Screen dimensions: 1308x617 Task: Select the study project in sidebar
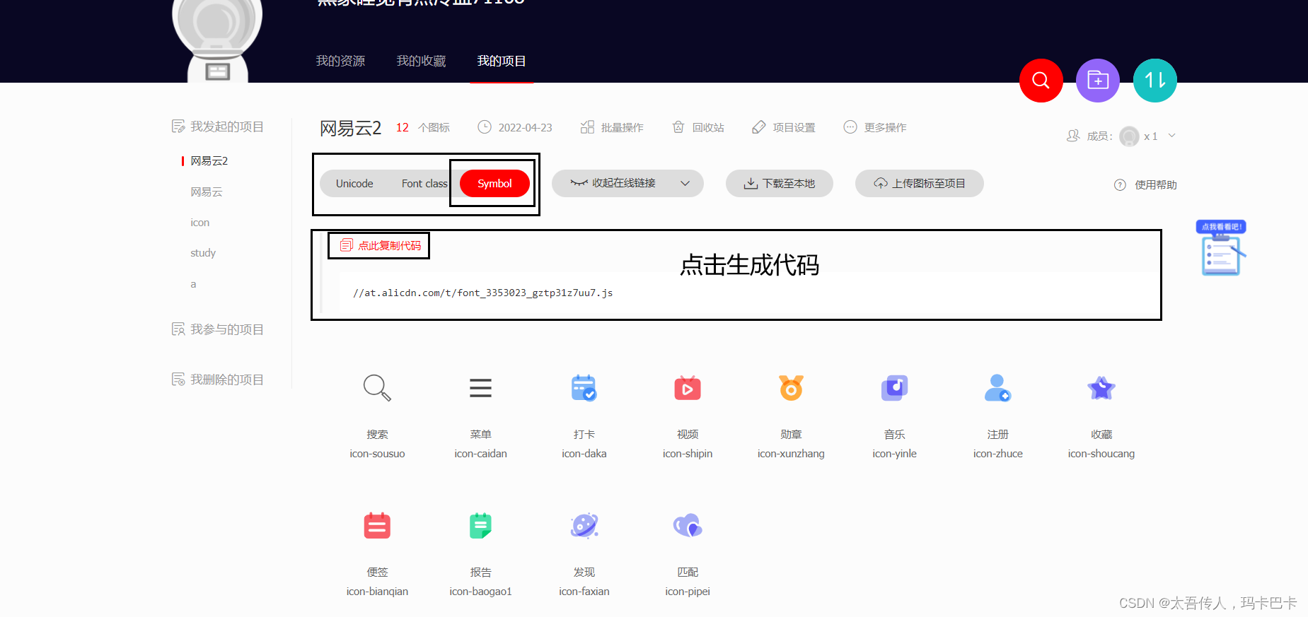click(203, 253)
